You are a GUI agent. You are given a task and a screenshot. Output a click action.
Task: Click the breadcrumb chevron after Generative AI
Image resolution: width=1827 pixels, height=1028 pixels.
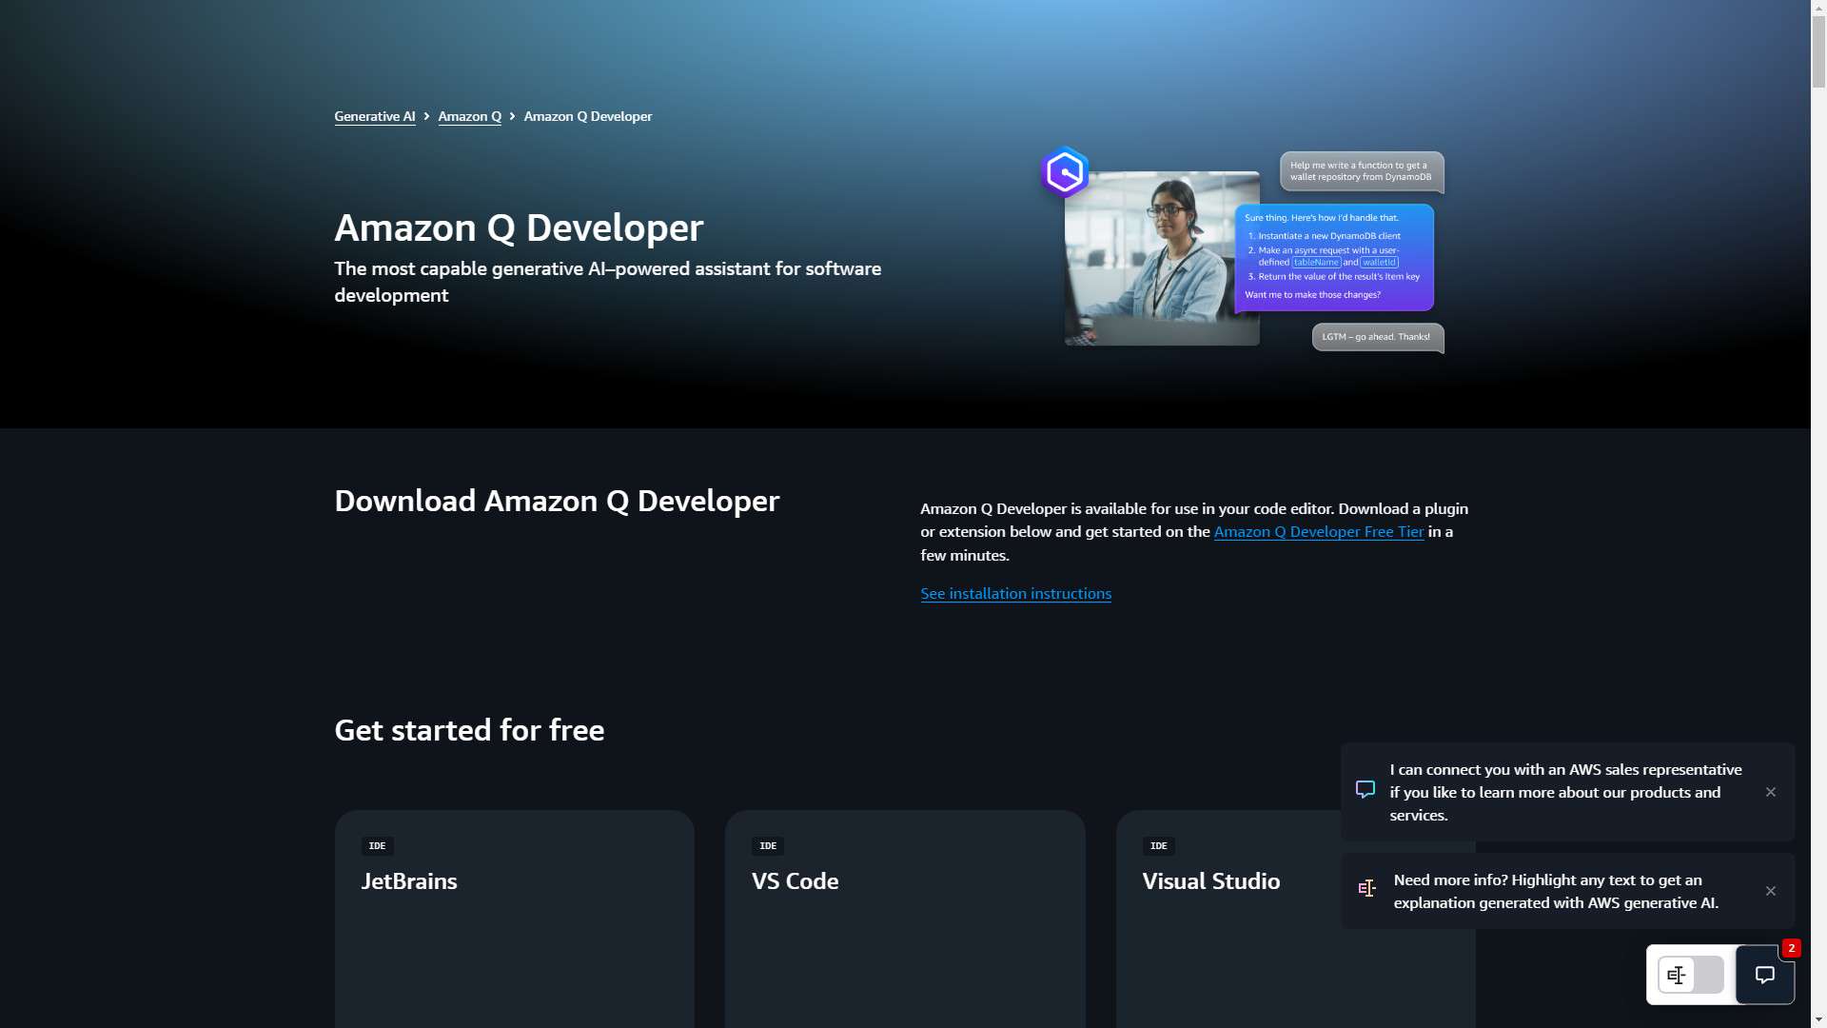tap(426, 116)
